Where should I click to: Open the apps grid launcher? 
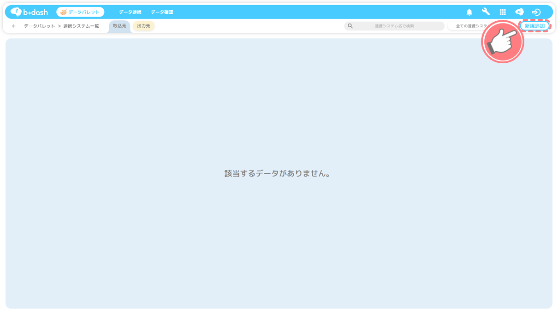[503, 12]
